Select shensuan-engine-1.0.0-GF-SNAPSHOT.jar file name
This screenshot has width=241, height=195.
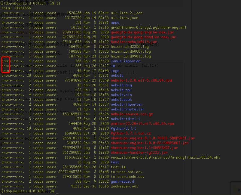coord(150,143)
